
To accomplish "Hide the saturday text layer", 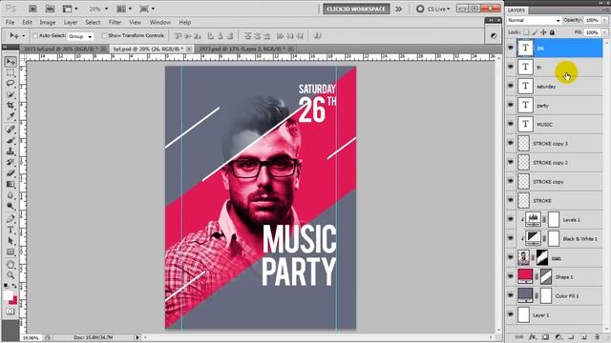I will 511,86.
